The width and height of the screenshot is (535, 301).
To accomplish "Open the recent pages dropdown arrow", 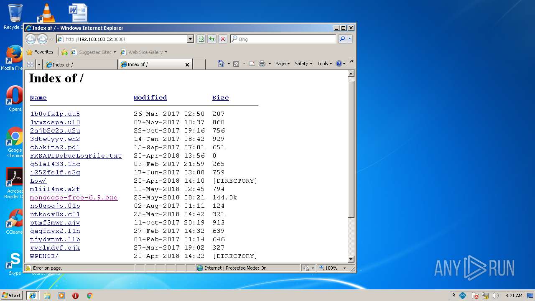I will point(52,39).
